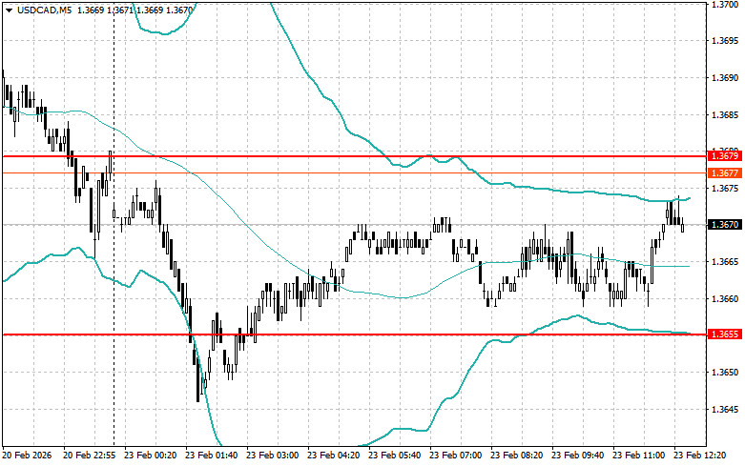Click the 1.3700 price scale value
The height and width of the screenshot is (466, 745).
tap(725, 4)
